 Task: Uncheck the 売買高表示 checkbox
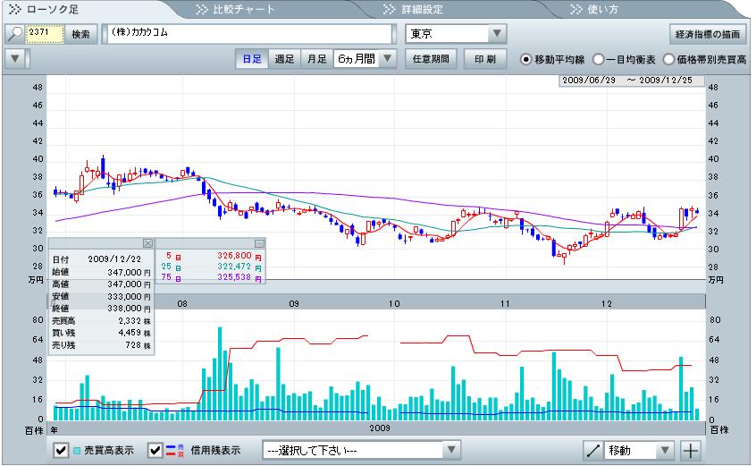61,450
